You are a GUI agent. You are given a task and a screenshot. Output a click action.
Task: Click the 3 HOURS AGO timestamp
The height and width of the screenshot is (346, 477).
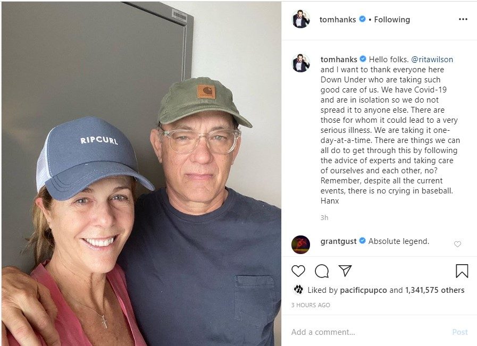[x=311, y=305]
